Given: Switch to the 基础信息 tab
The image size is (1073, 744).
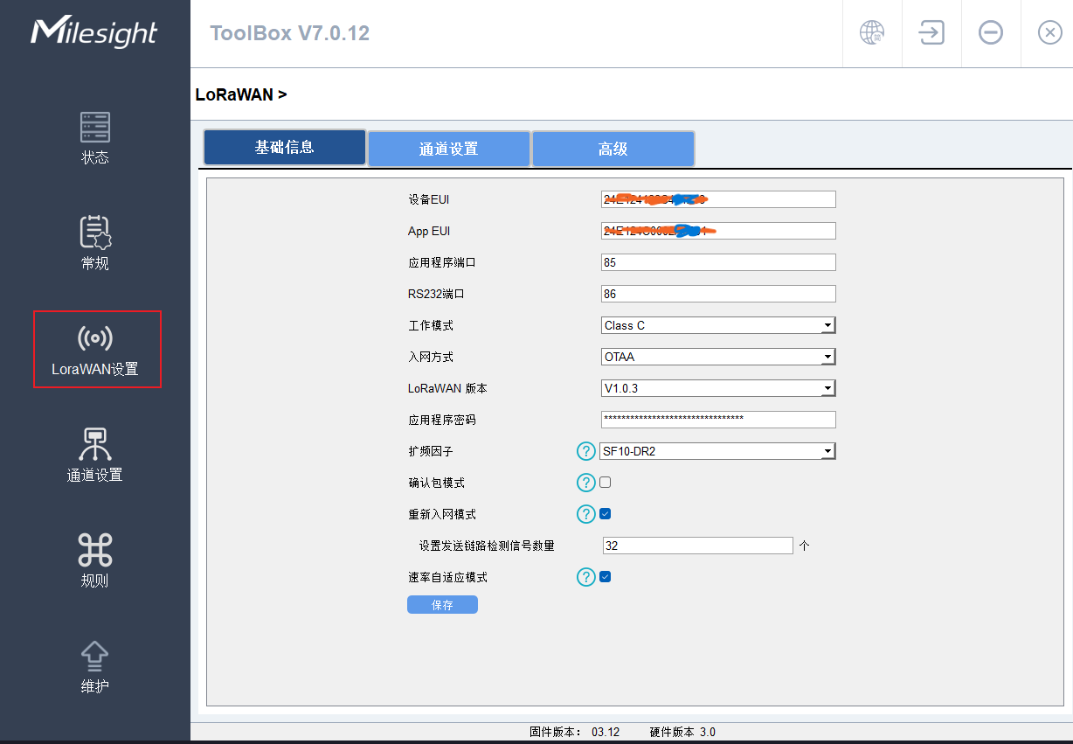Looking at the screenshot, I should [285, 147].
